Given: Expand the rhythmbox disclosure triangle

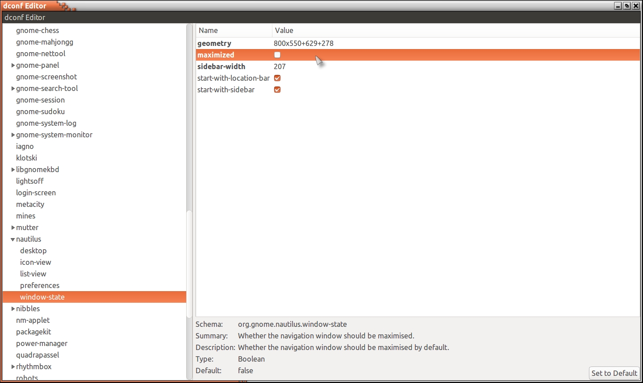Looking at the screenshot, I should coord(13,367).
